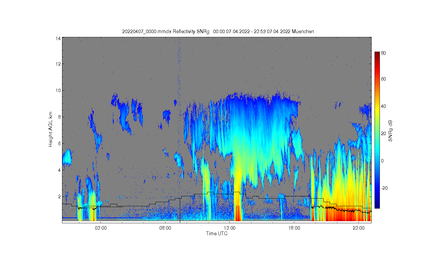Click the 08:00 time tick label
Viewport: 441px width, 264px height.
[165, 228]
